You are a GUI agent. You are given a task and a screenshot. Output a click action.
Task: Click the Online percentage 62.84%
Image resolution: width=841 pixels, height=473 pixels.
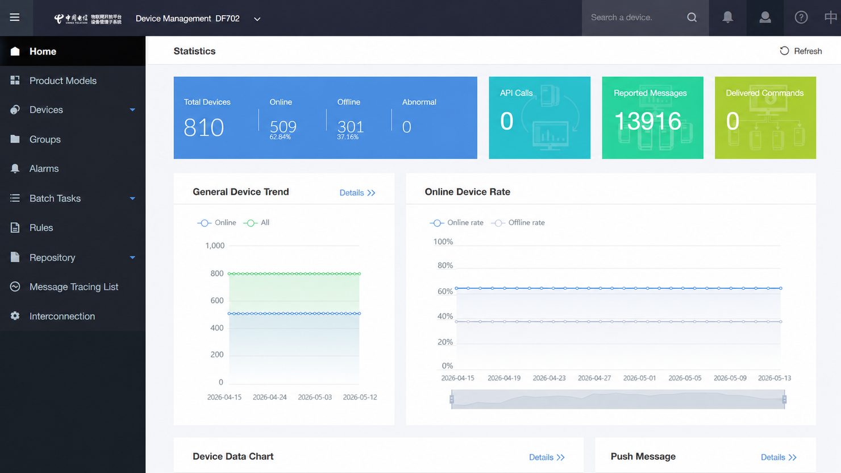tap(280, 137)
